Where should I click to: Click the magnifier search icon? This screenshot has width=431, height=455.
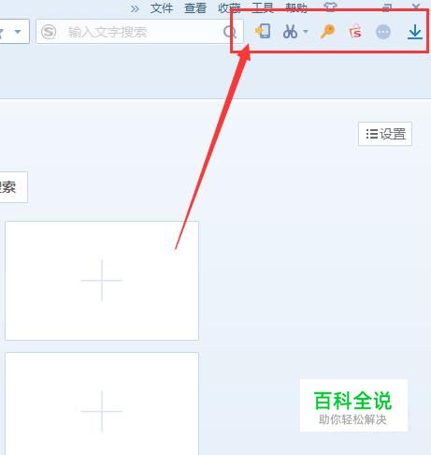tap(230, 32)
